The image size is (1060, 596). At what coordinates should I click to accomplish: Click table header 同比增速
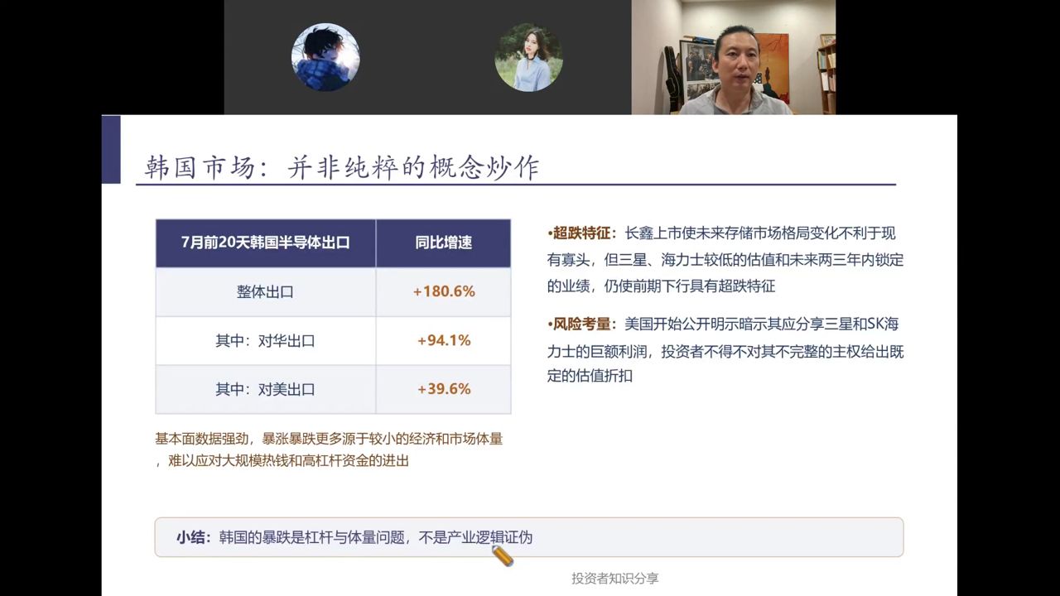444,243
